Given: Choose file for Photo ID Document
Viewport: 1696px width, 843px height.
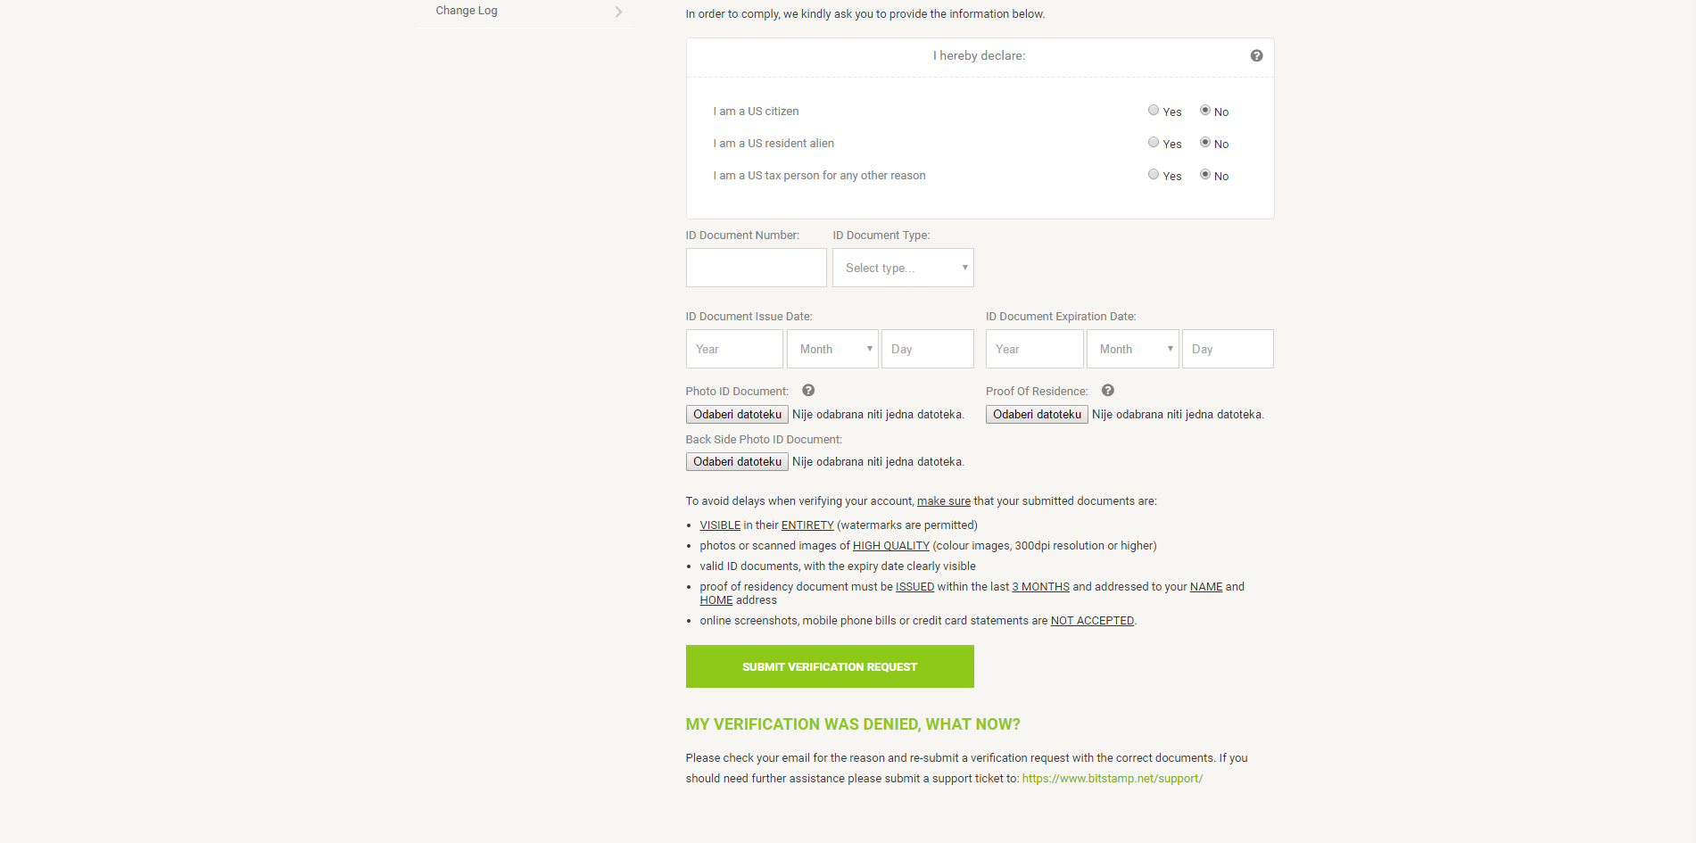Looking at the screenshot, I should 737,415.
